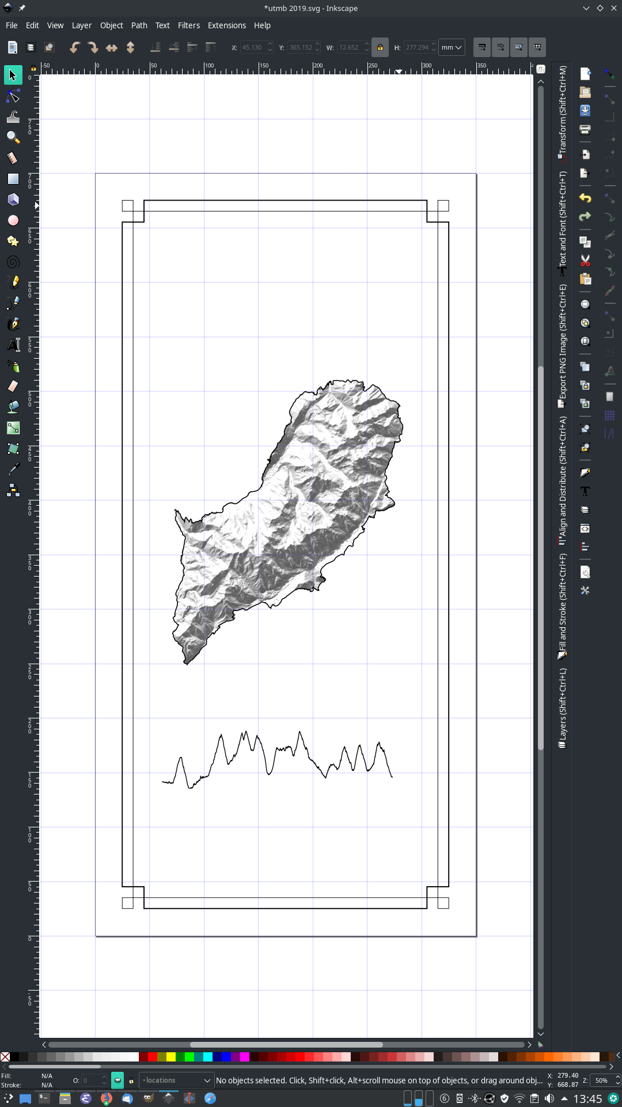Select the Text tool in toolbox
622x1107 pixels.
coord(13,345)
